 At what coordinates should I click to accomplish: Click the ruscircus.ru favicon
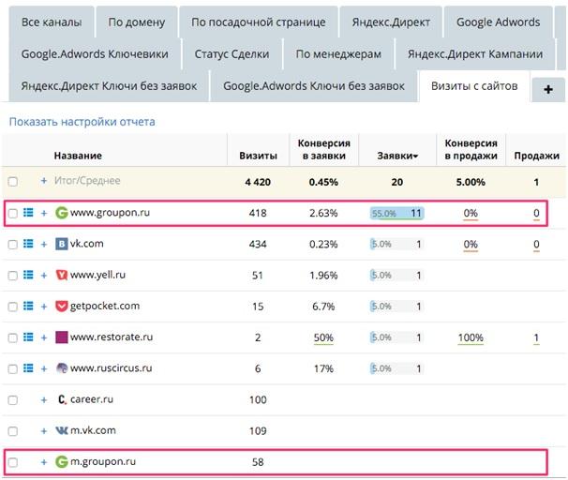(62, 368)
